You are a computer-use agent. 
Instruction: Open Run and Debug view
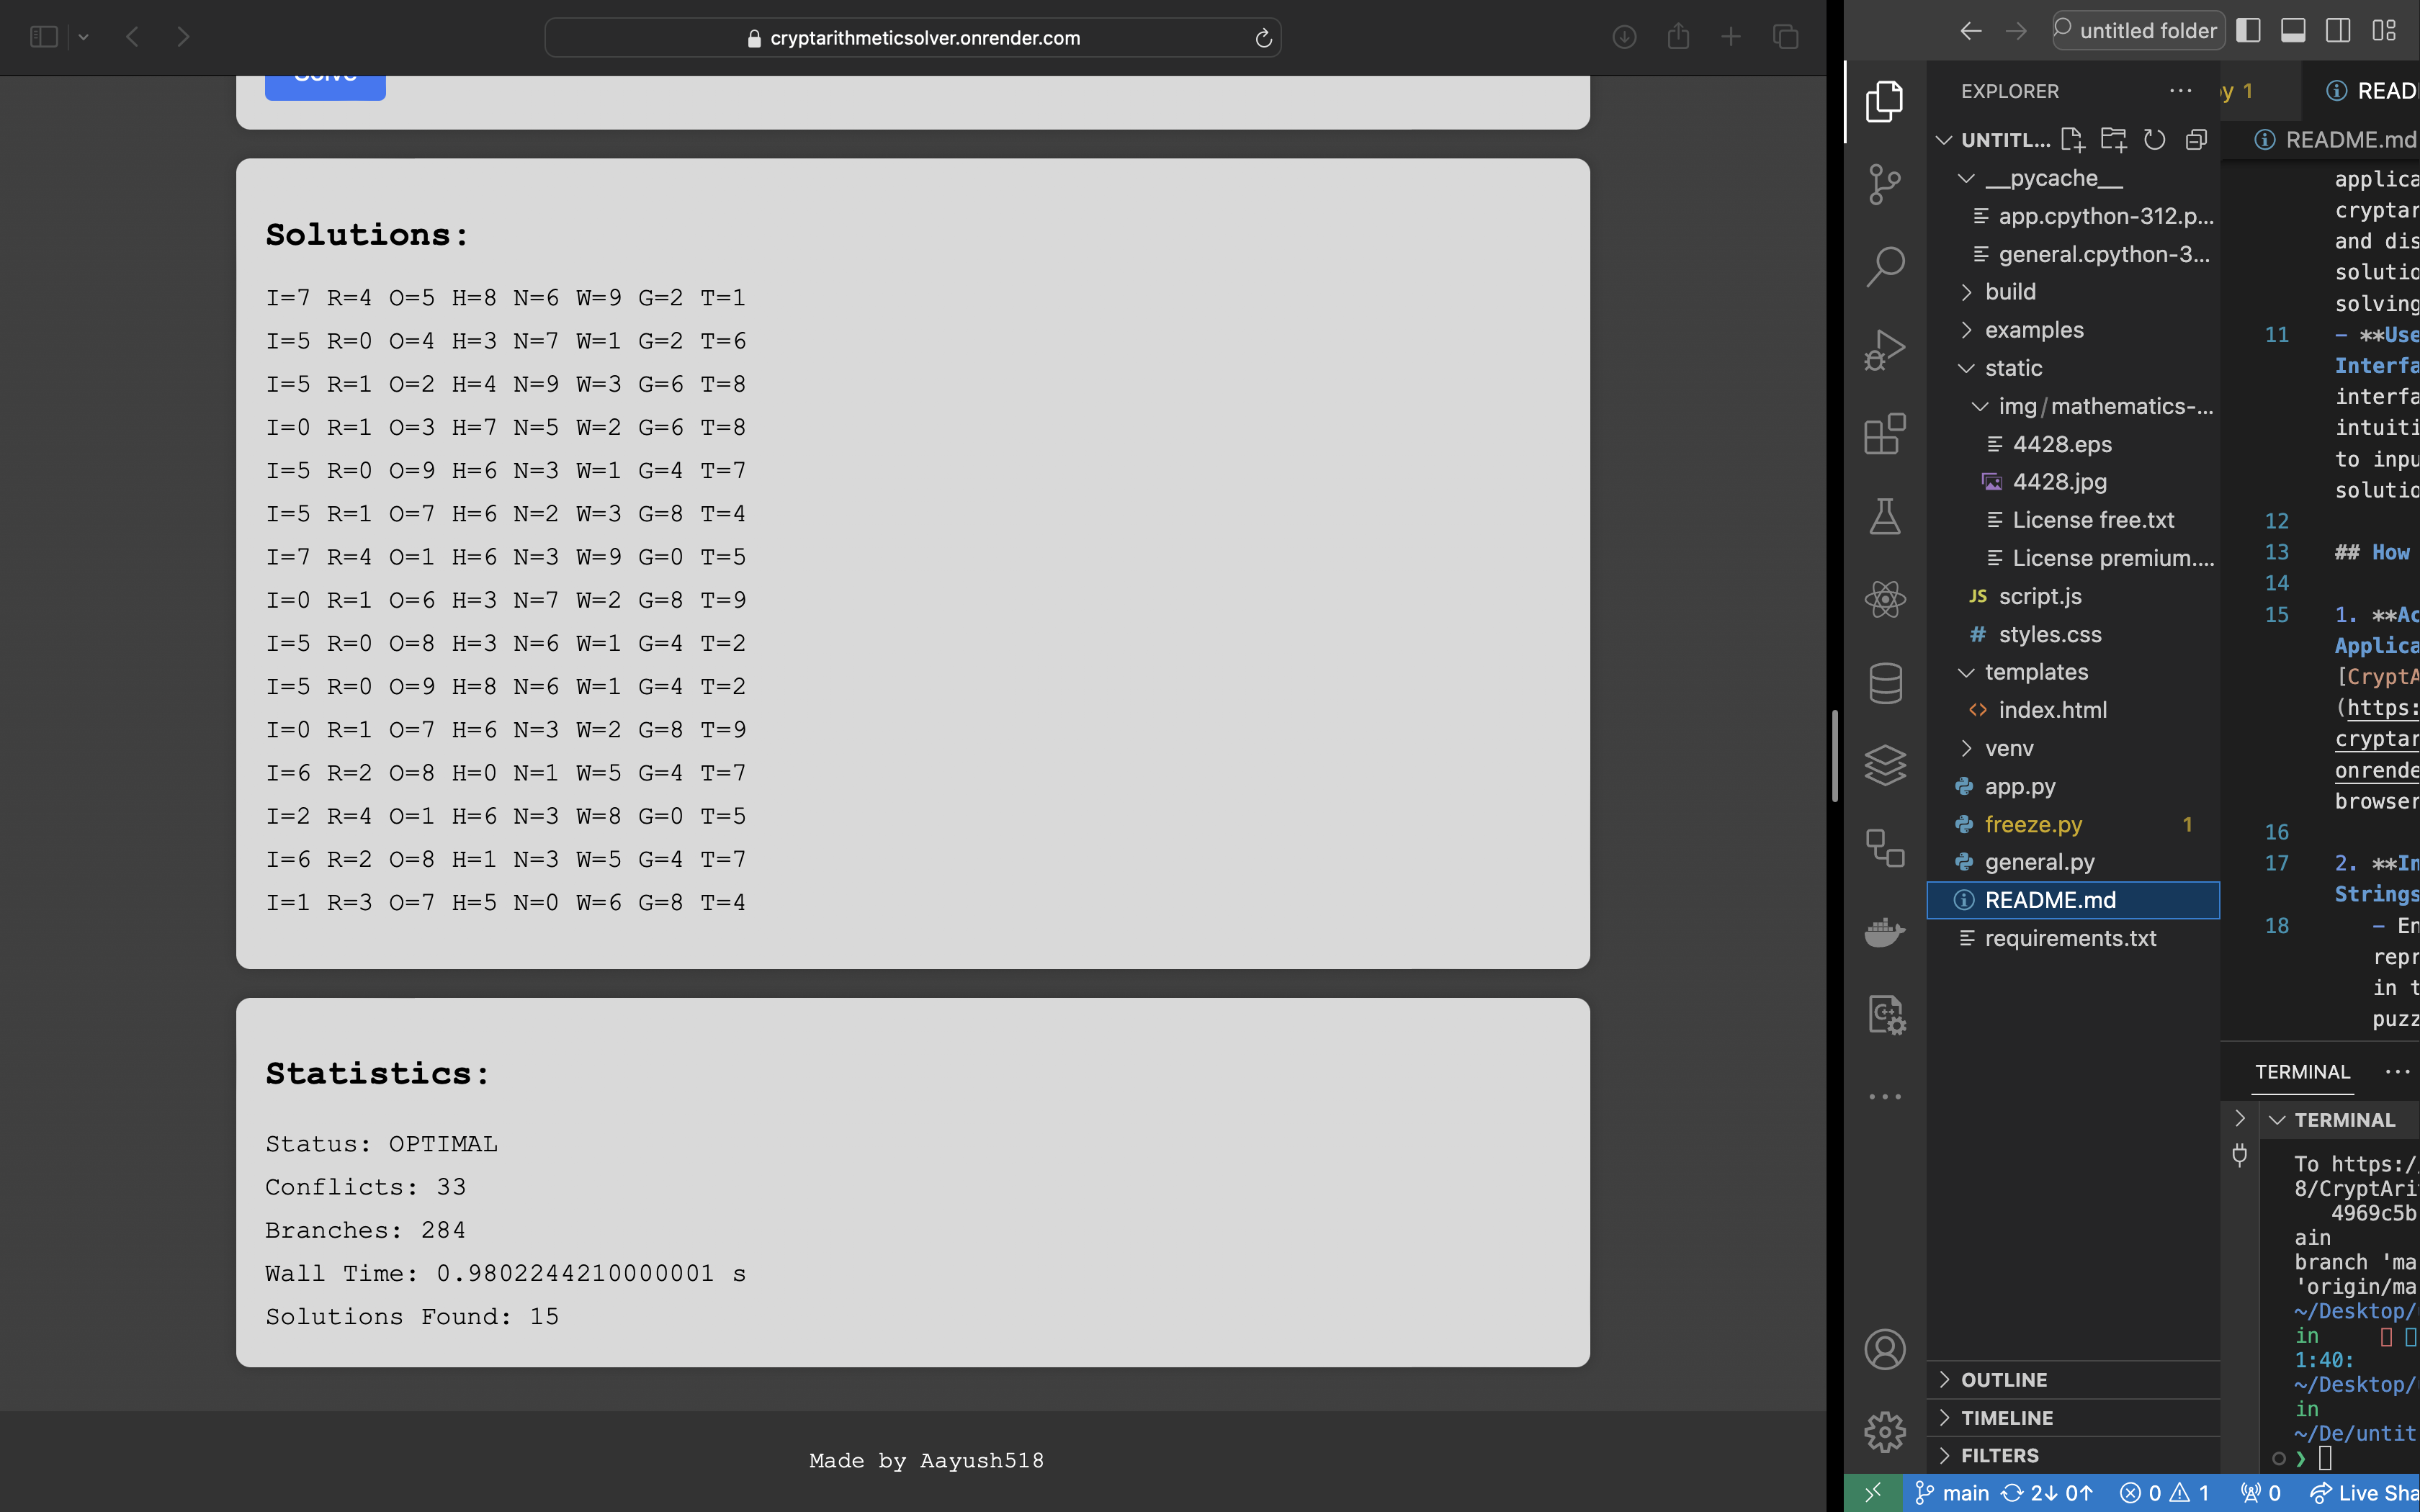click(1884, 350)
